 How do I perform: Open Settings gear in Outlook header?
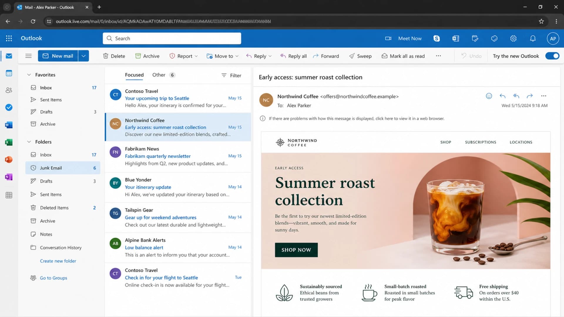tap(513, 38)
